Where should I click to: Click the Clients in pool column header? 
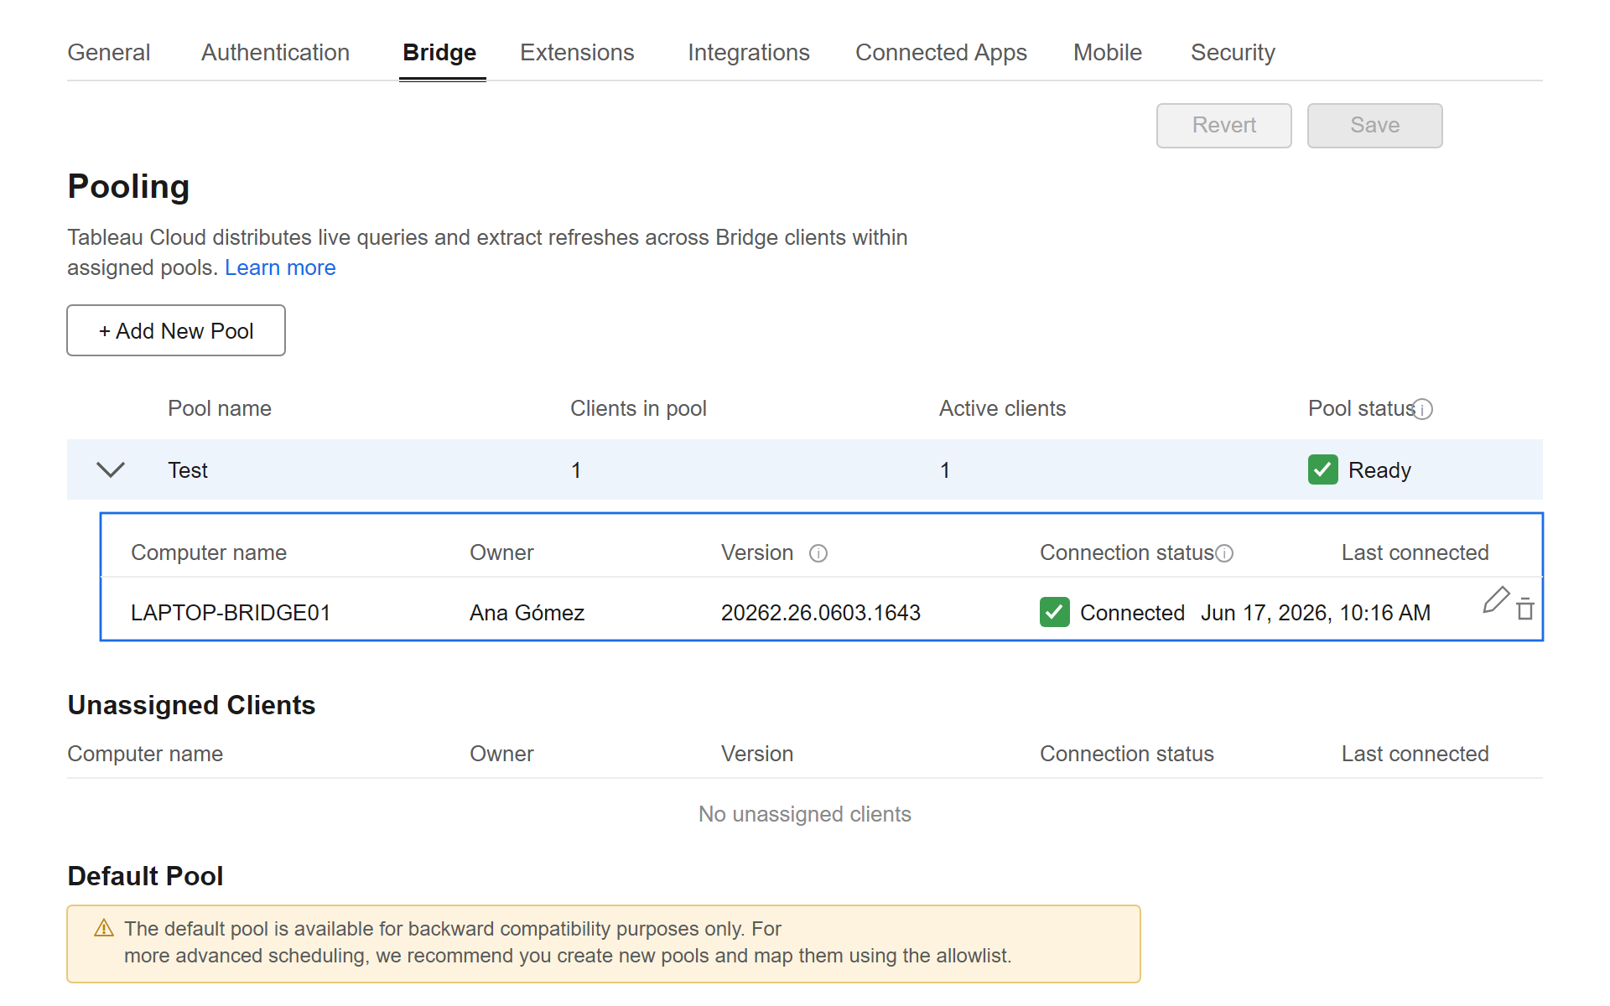638,408
